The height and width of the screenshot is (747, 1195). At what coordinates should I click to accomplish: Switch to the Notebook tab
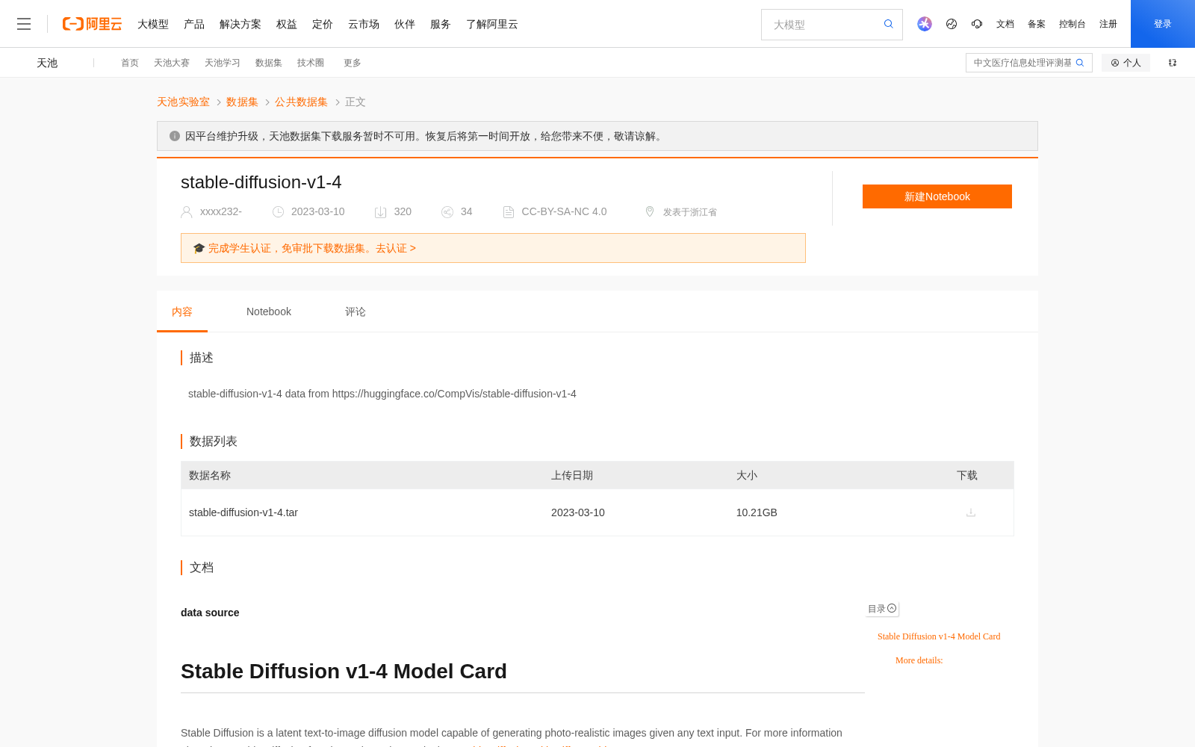pyautogui.click(x=269, y=311)
